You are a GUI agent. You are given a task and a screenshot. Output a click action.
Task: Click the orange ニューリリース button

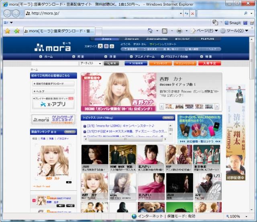pyautogui.click(x=185, y=63)
